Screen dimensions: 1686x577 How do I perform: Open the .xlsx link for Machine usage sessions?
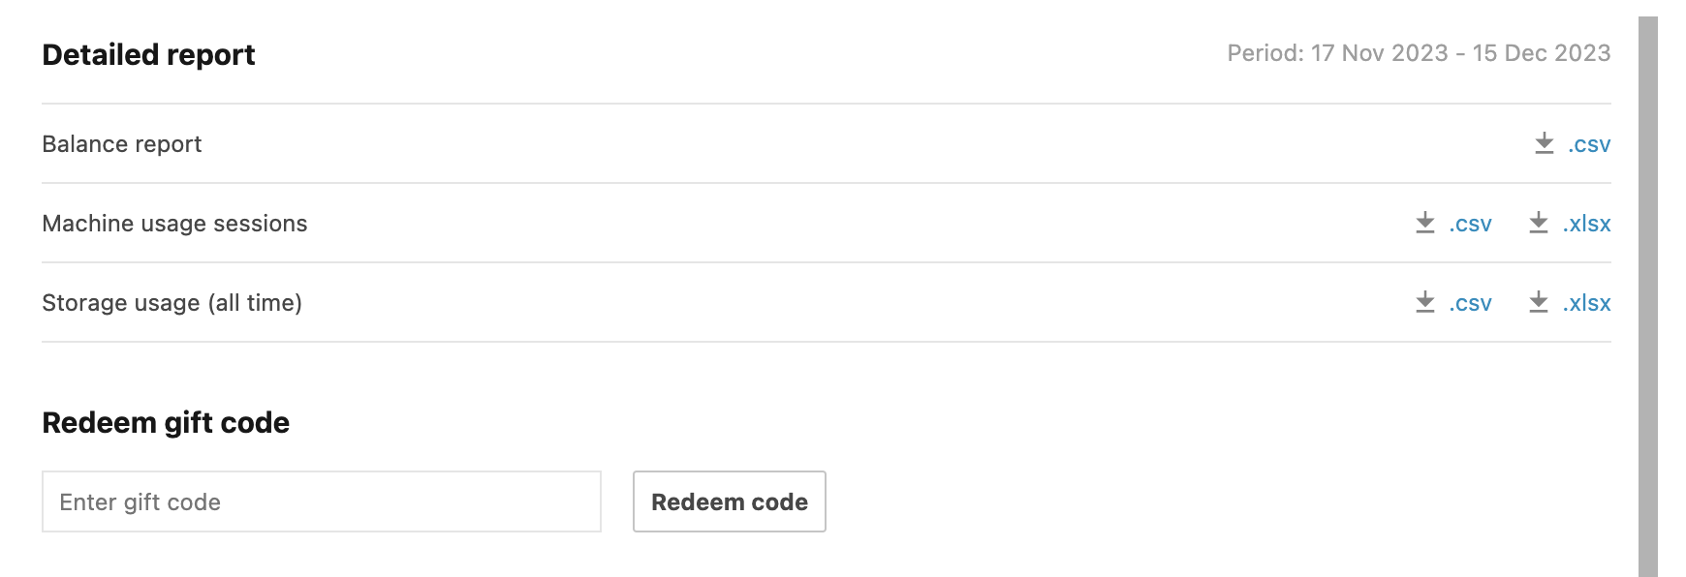(1586, 224)
